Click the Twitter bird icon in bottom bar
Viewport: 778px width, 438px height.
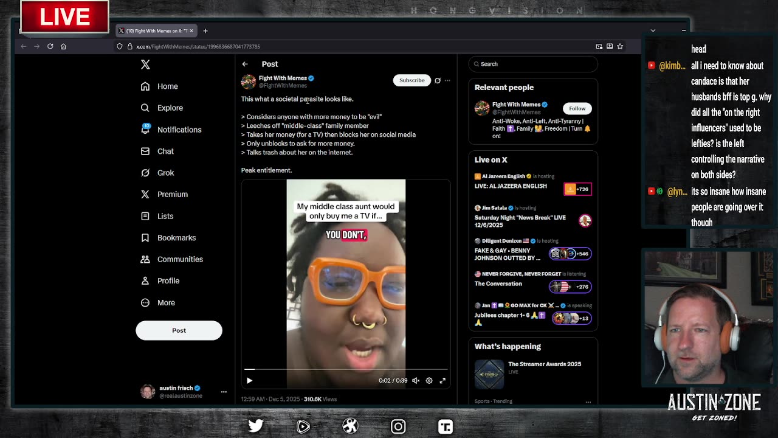click(256, 426)
